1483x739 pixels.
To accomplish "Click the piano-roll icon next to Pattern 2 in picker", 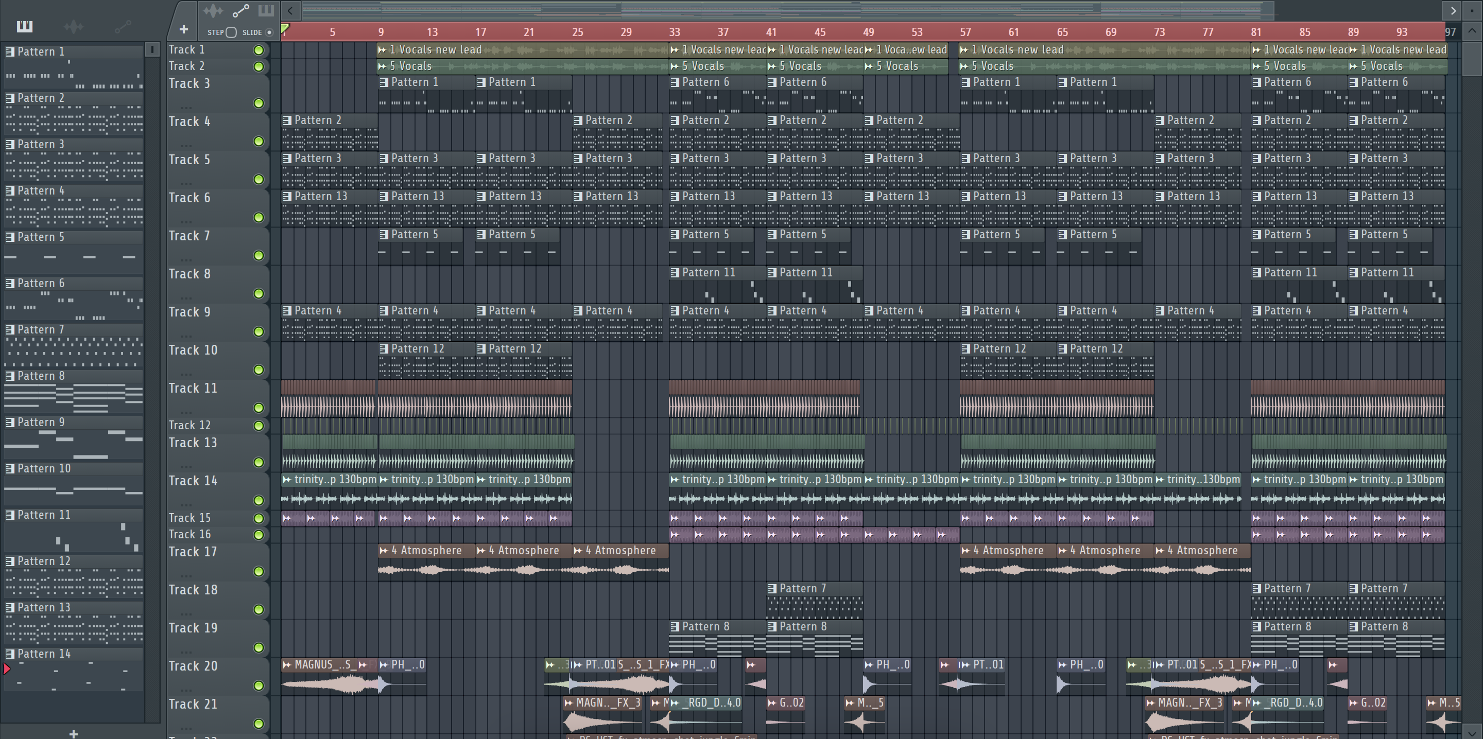I will (10, 98).
